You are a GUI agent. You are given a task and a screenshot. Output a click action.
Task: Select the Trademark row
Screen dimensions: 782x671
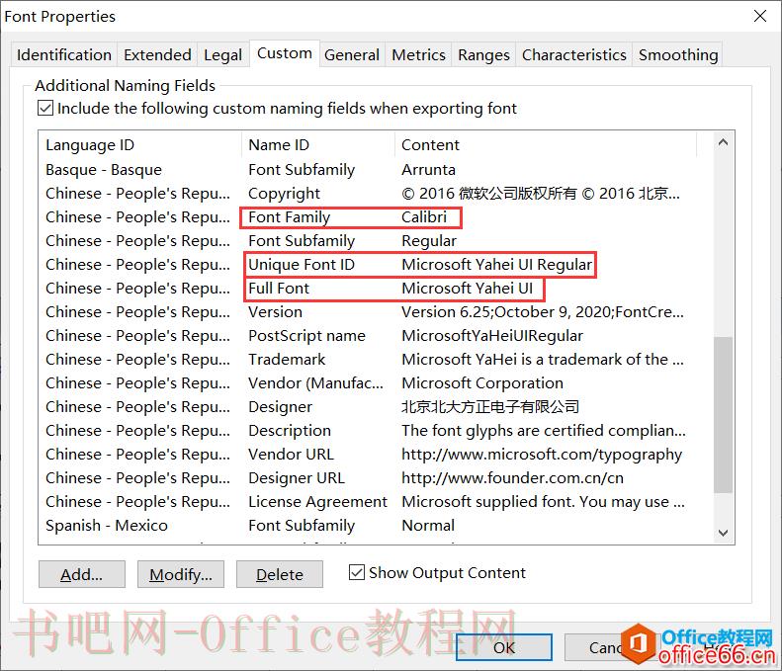376,360
